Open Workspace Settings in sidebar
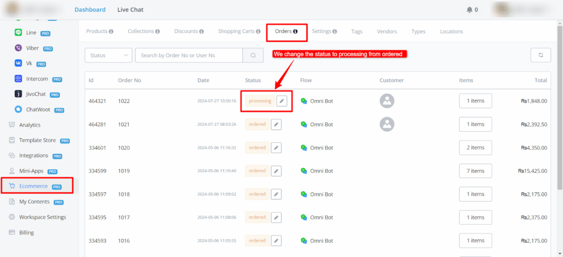 coord(42,217)
